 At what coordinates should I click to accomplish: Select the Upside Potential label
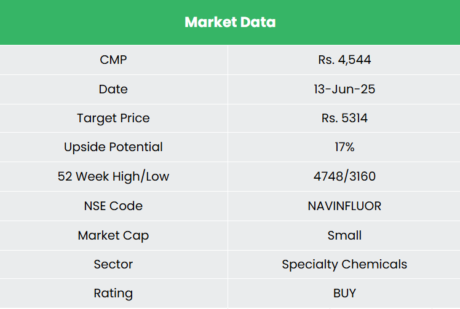click(113, 147)
